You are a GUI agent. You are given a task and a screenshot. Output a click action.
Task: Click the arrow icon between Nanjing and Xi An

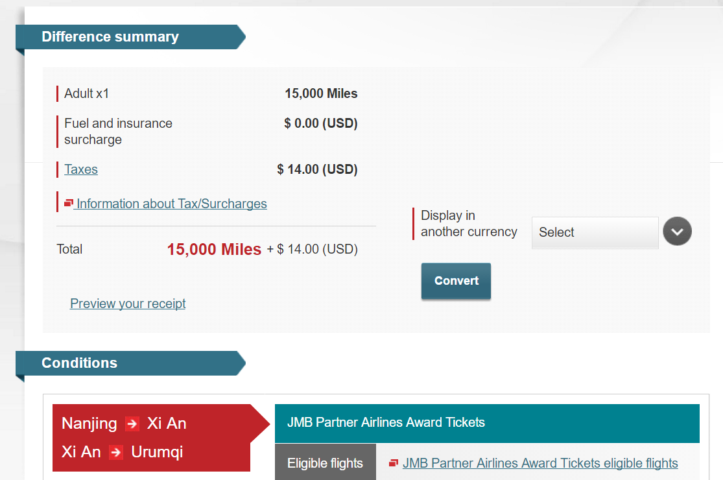click(x=132, y=424)
